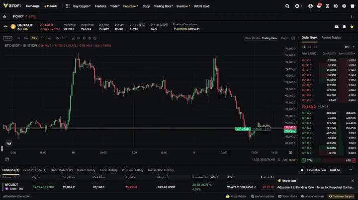
Task: Toggle auto scale on chart
Action: [292, 159]
